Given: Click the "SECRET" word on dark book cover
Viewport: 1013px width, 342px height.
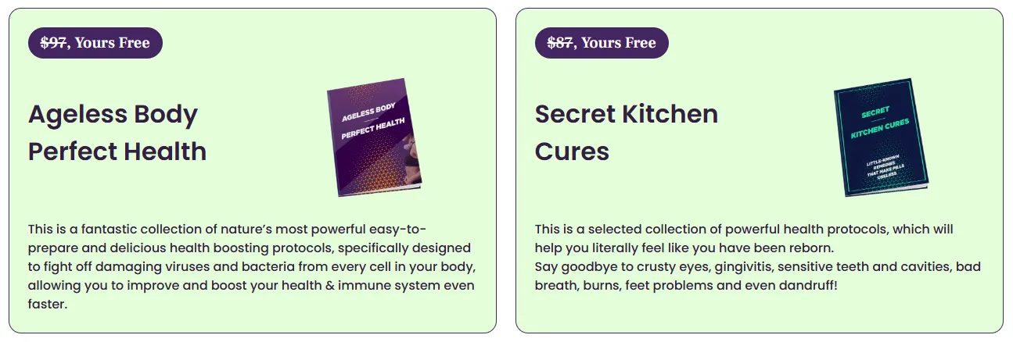Looking at the screenshot, I should click(x=875, y=112).
